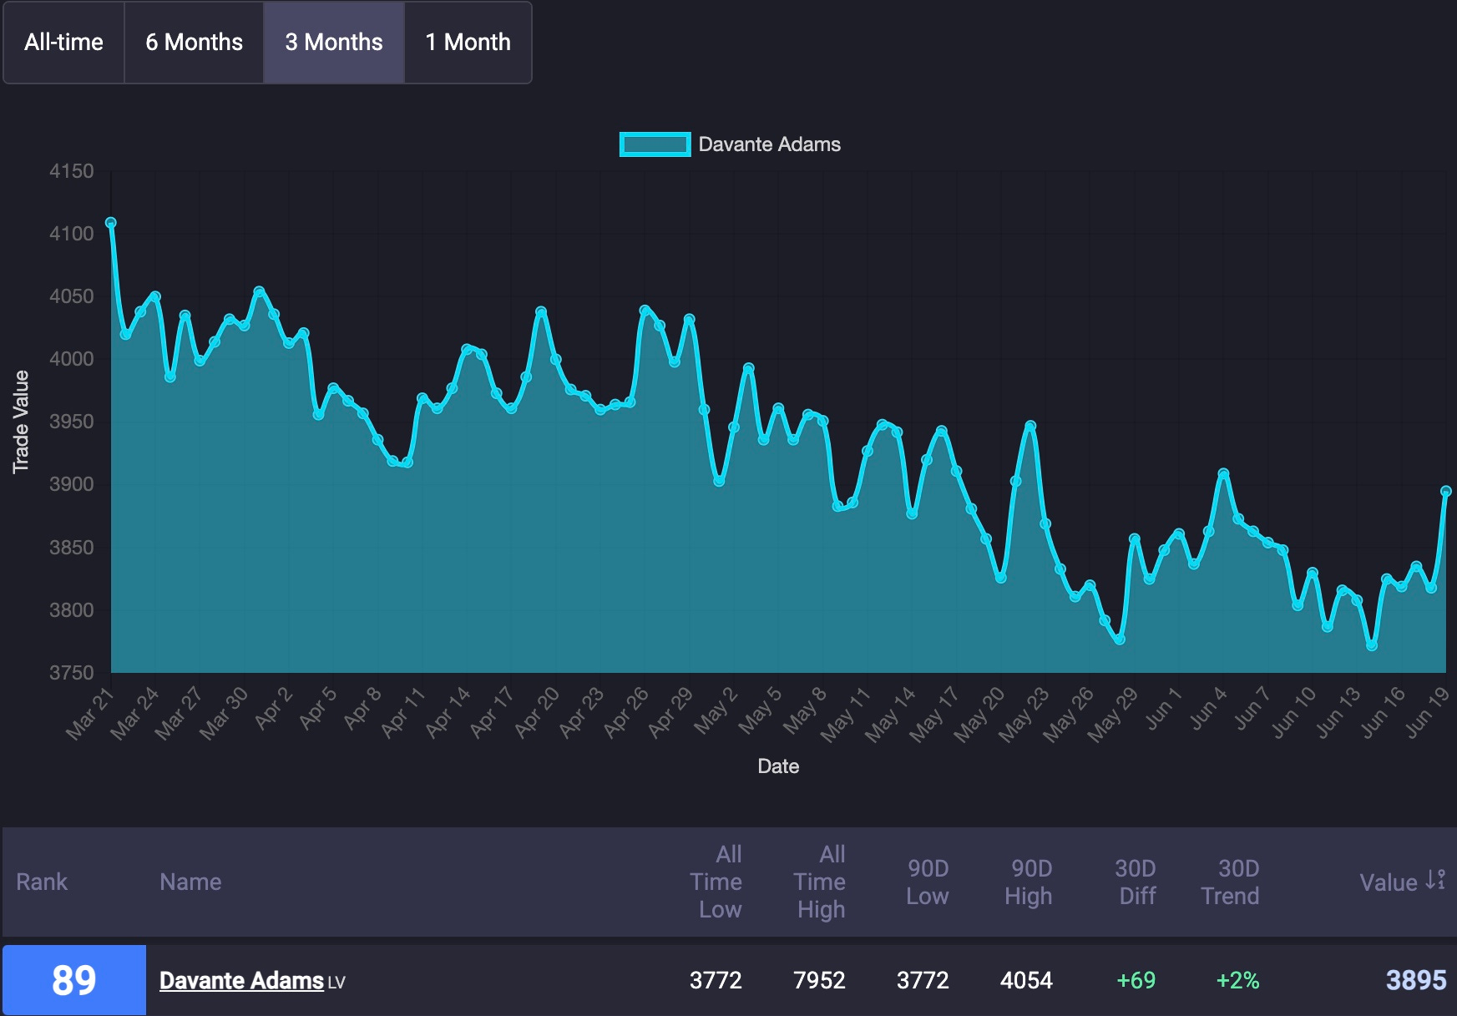
Task: Toggle the Davante Adams legend swatch
Action: 655,144
